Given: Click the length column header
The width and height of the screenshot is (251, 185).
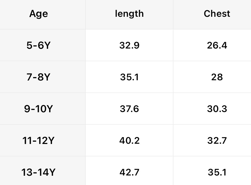Looking at the screenshot, I should 129,13.
